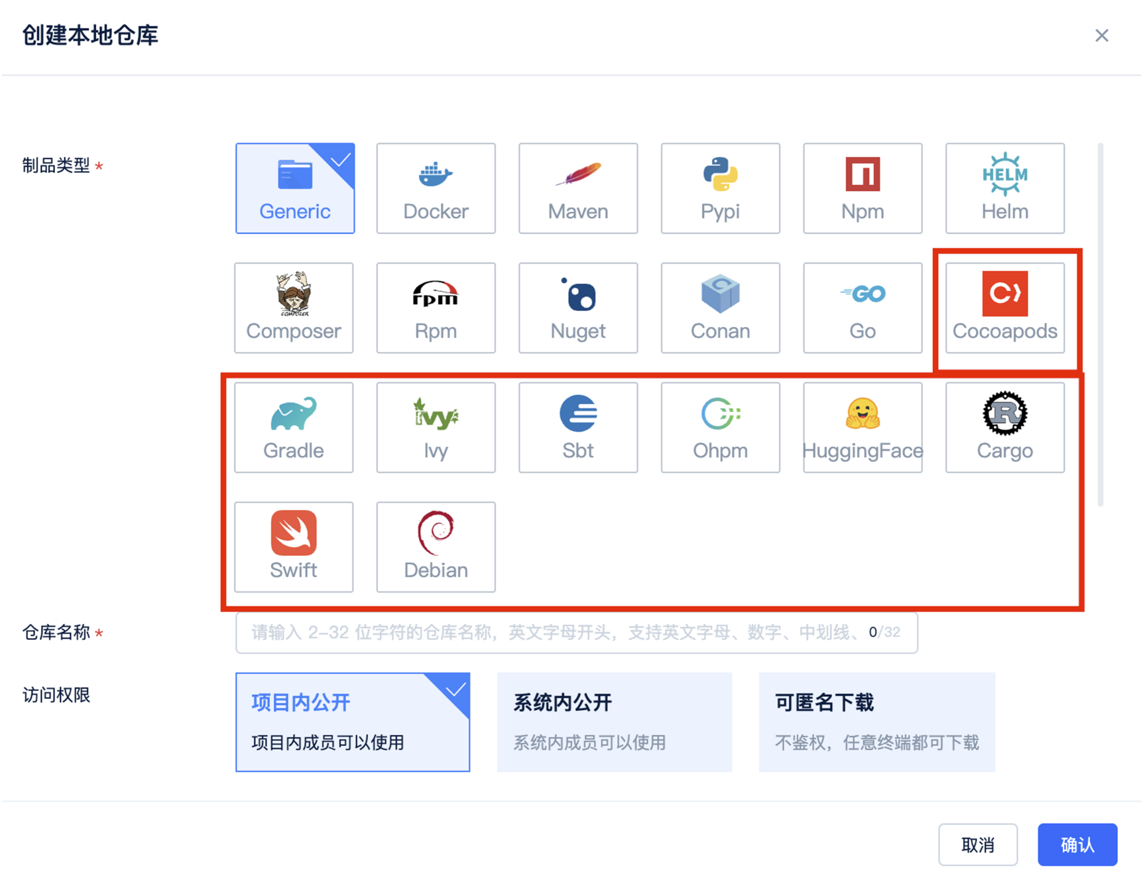Viewport: 1143px width, 880px height.
Task: Select the Docker whale artifact type
Action: coord(436,188)
